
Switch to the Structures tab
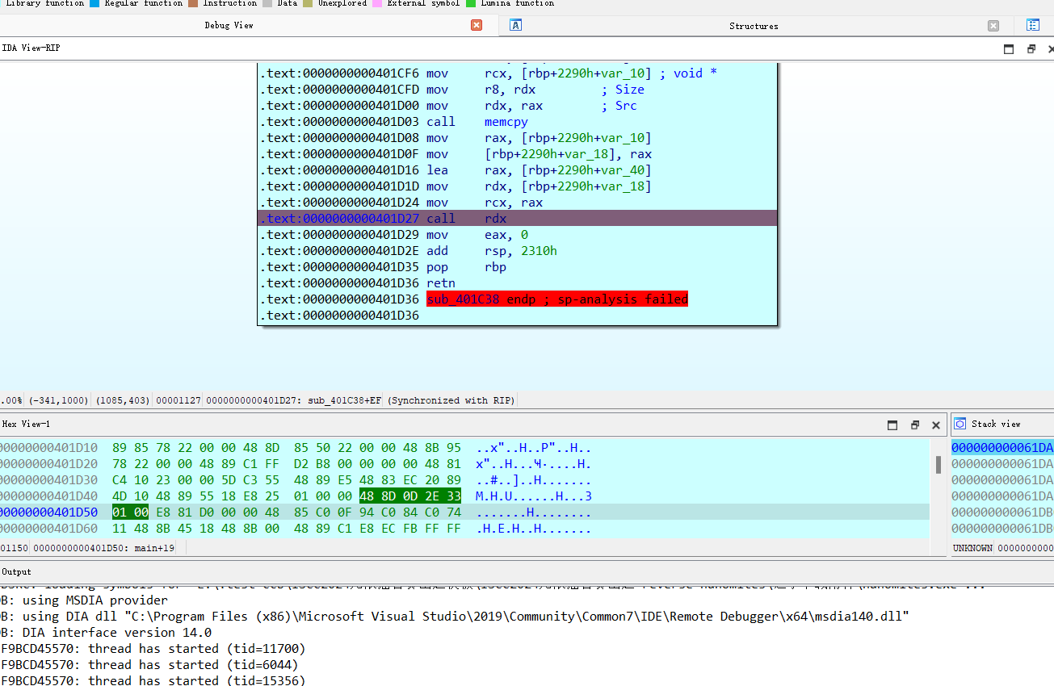pos(754,26)
